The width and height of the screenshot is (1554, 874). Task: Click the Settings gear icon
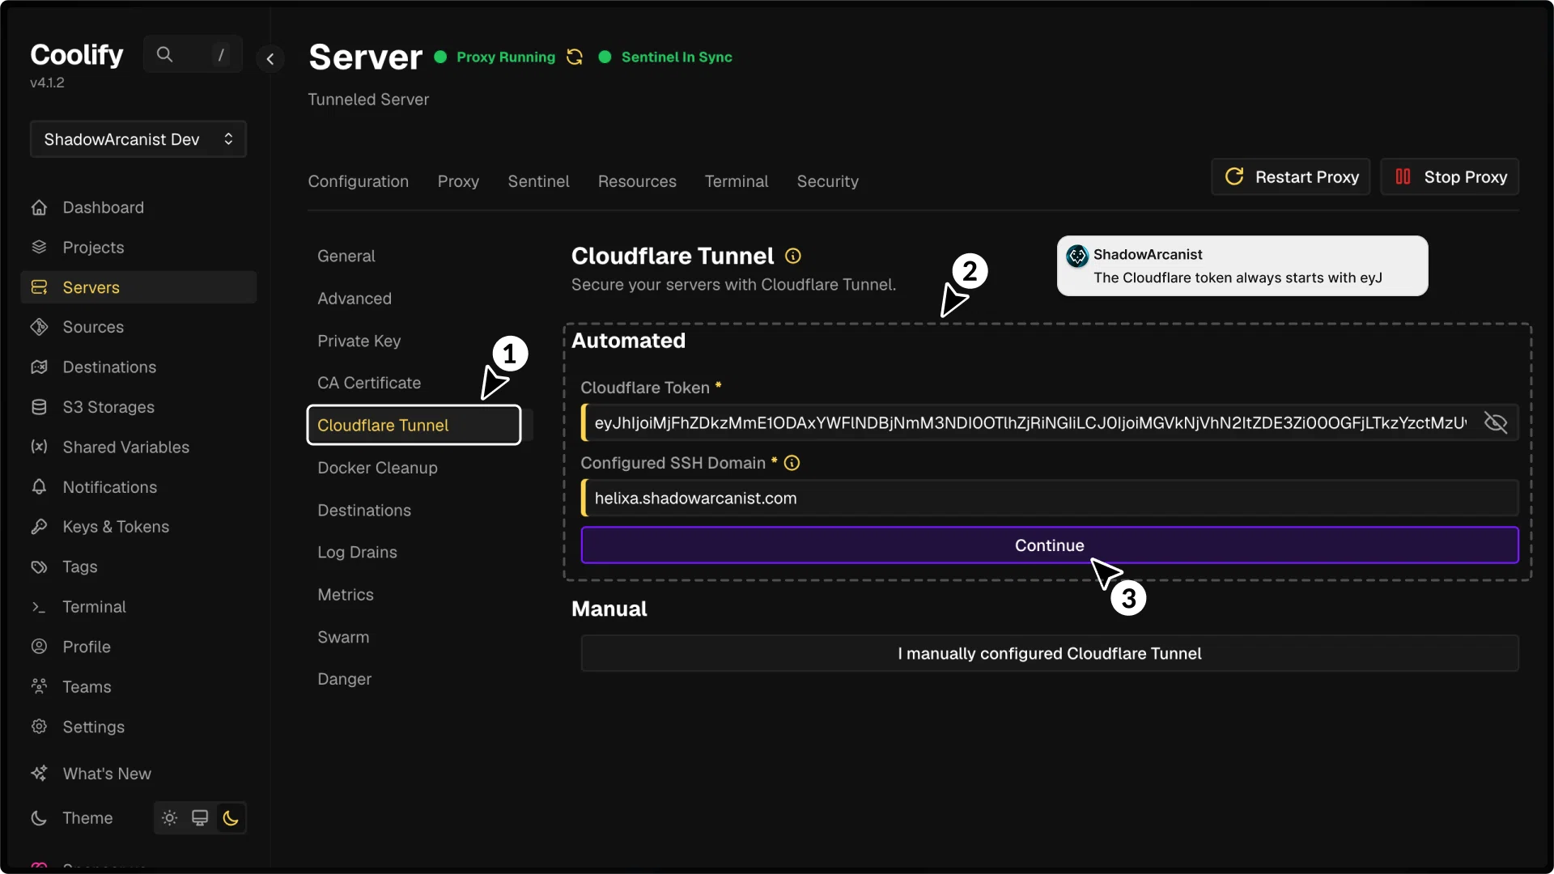[x=39, y=727]
